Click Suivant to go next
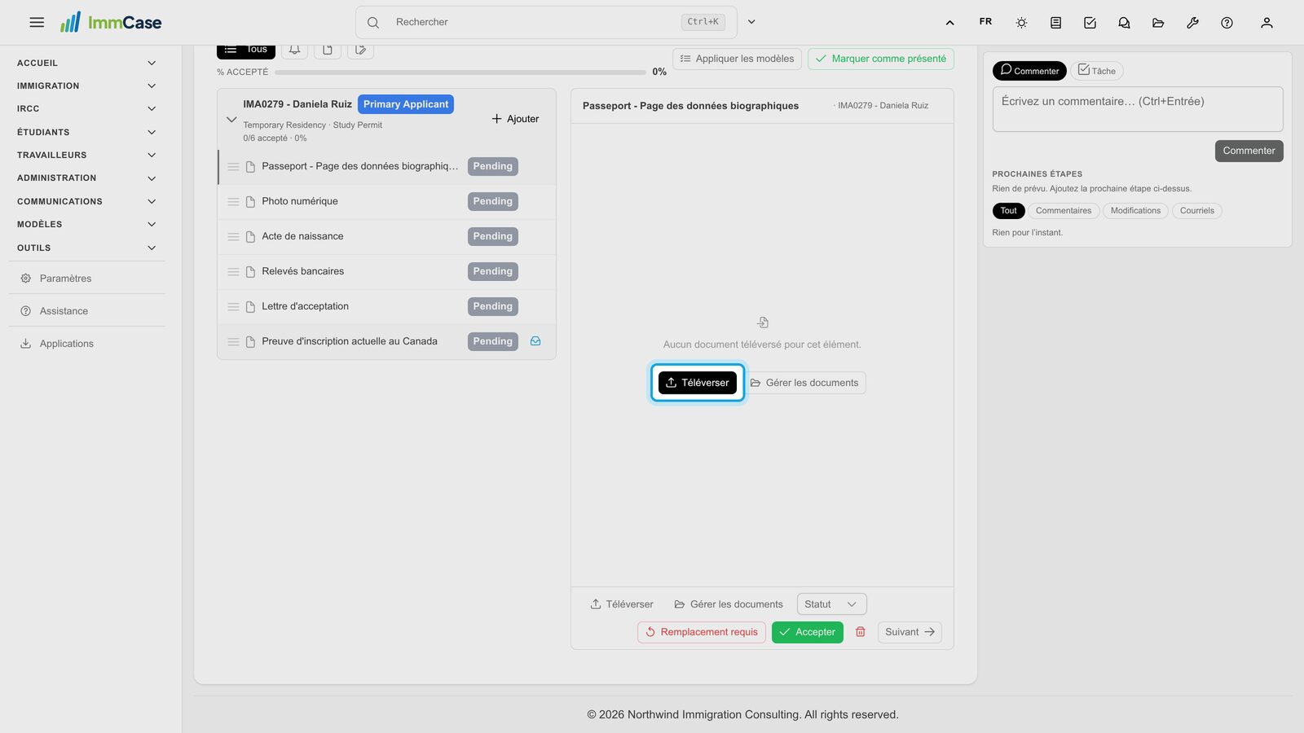 point(910,632)
